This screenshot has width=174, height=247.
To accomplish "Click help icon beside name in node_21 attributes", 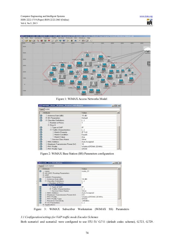I will [x=40, y=171].
